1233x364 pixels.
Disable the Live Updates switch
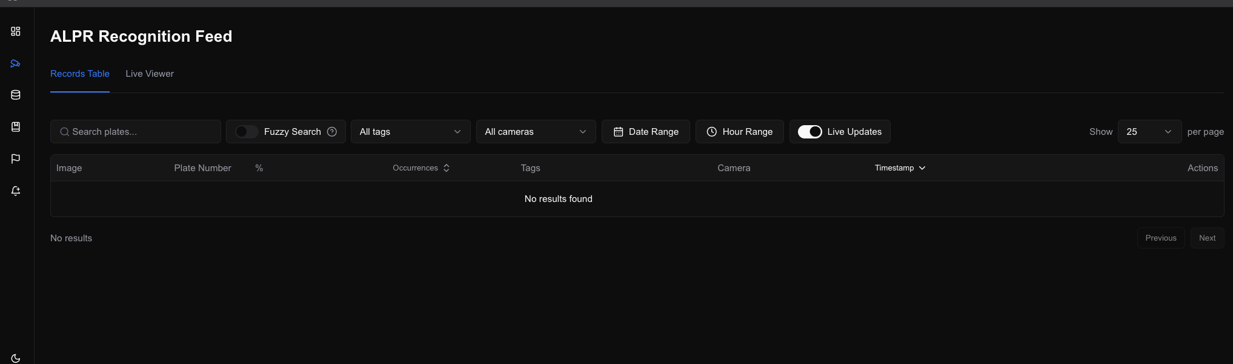[809, 132]
